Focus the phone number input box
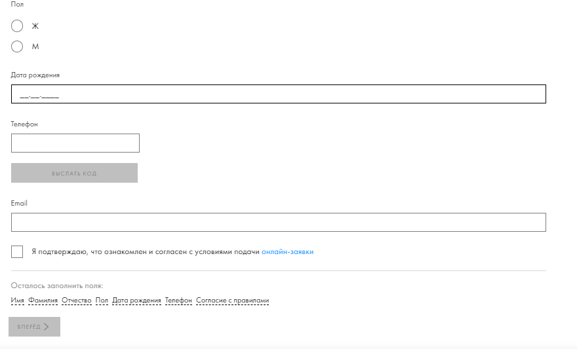577x349 pixels. point(75,143)
